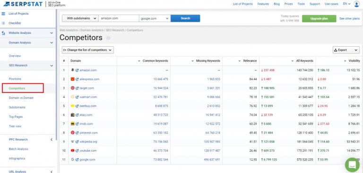Open the user profile avatar icon

tap(356, 4)
